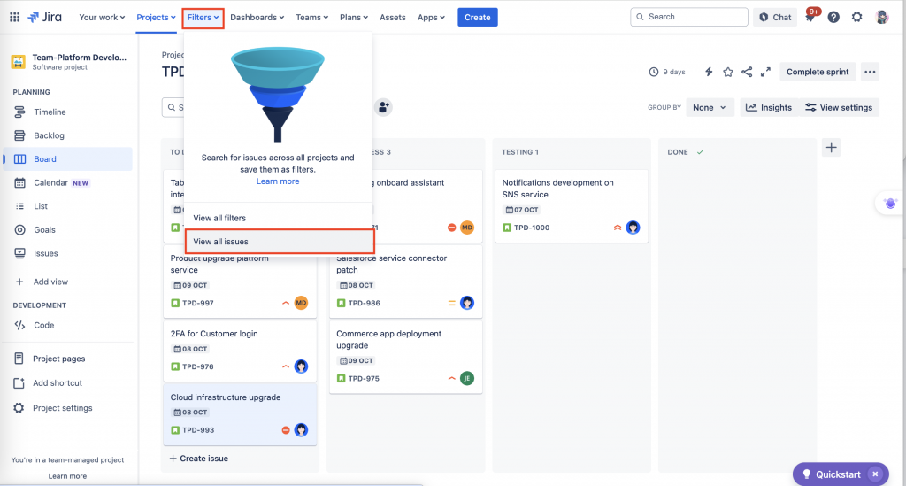Select View all issues menu item
Image resolution: width=906 pixels, height=486 pixels.
tap(280, 242)
